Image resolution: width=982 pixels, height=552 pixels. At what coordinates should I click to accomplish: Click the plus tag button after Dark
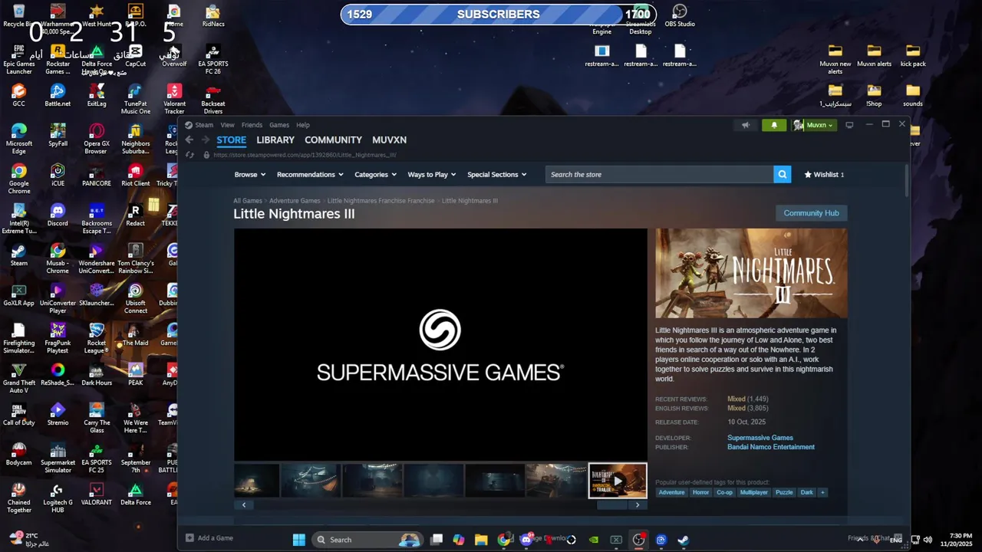click(822, 492)
